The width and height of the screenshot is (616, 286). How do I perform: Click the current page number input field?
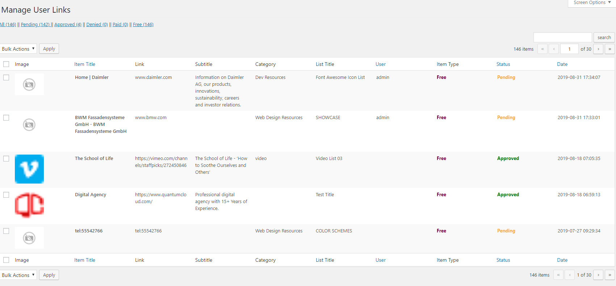569,49
